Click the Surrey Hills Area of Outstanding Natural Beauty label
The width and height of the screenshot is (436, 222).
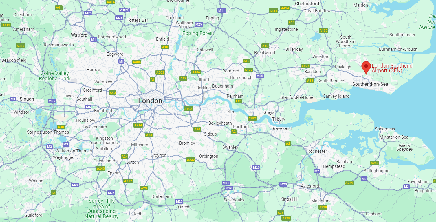(x=102, y=209)
